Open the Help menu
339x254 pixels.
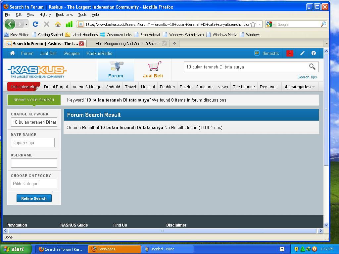[95, 15]
